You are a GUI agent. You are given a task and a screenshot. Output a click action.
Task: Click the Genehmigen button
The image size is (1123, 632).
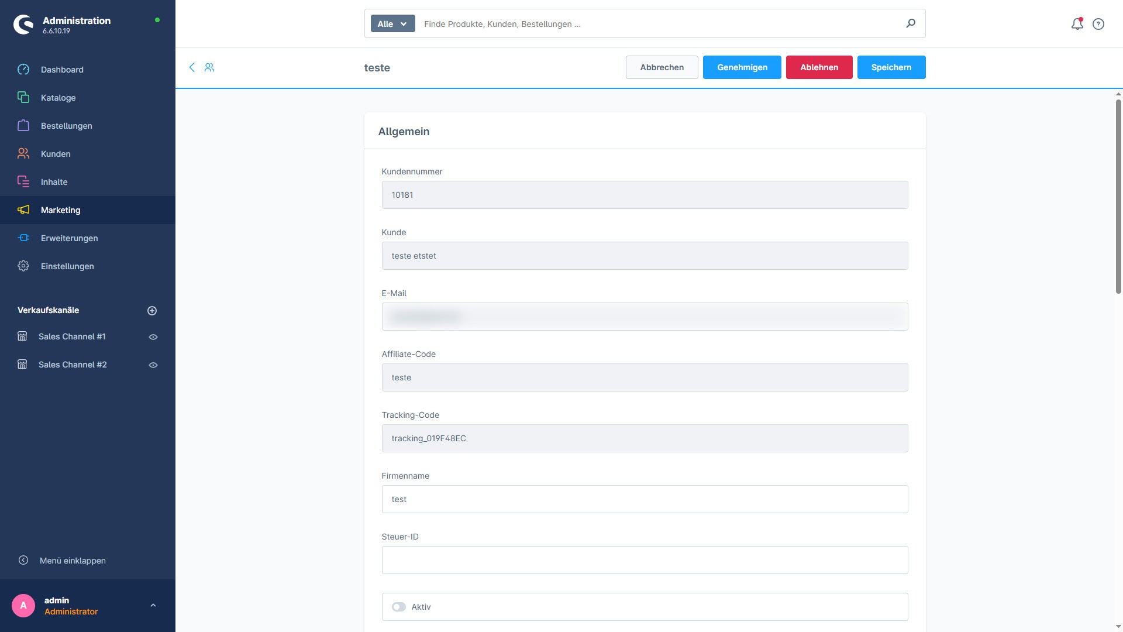pyautogui.click(x=742, y=67)
